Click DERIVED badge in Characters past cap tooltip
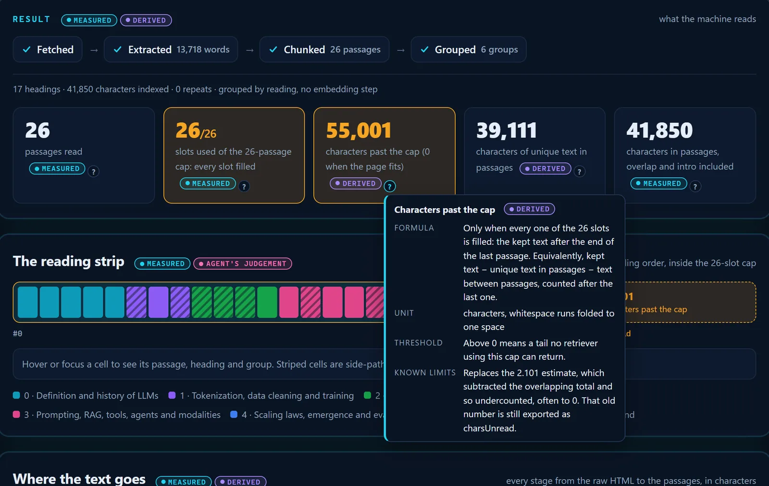Viewport: 769px width, 486px height. [x=529, y=209]
